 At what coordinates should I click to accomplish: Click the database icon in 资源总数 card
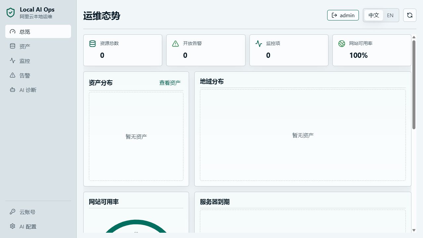(93, 43)
